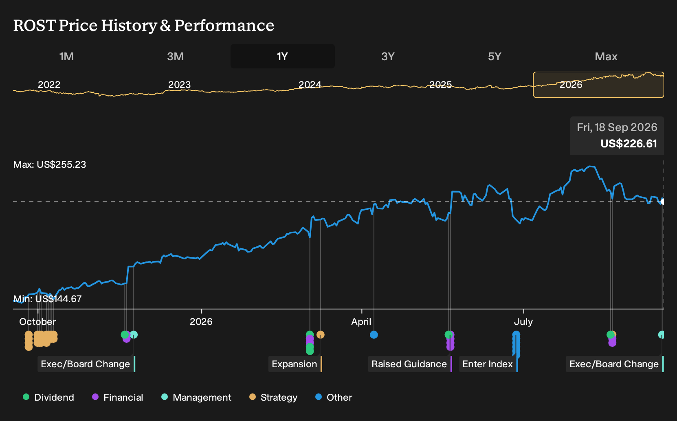Viewport: 677px width, 421px height.
Task: Select the 1Y time range tab
Action: coord(283,56)
